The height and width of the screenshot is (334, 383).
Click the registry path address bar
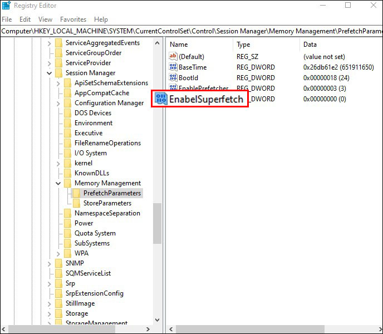click(191, 31)
